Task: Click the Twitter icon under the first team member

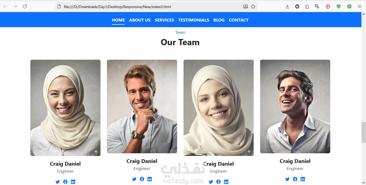Action: click(x=58, y=182)
